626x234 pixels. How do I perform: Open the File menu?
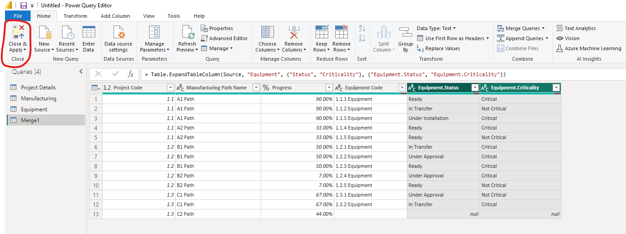[x=18, y=16]
